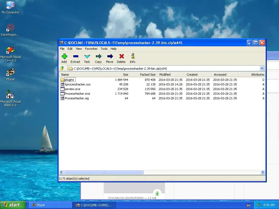Open the File menu
279x209 pixels.
click(x=62, y=49)
